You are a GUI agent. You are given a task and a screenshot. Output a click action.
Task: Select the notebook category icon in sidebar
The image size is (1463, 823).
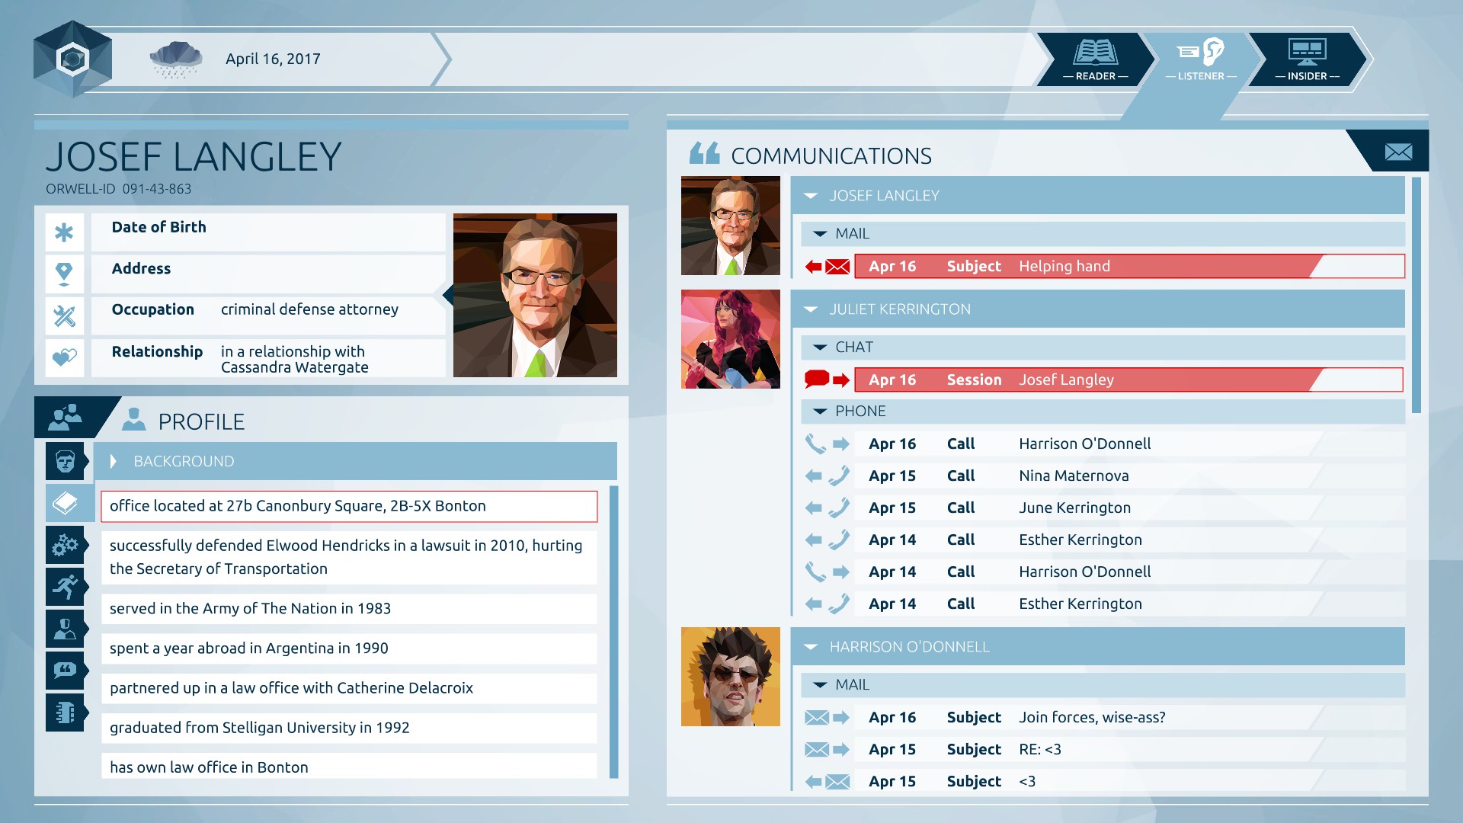coord(66,713)
